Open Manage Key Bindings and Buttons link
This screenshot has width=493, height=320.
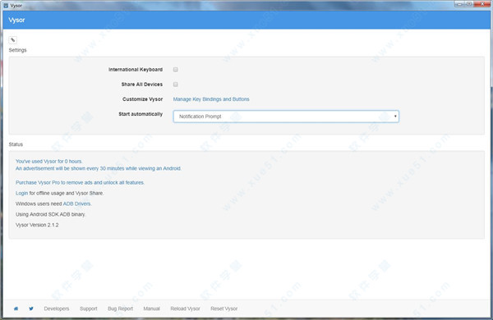211,99
